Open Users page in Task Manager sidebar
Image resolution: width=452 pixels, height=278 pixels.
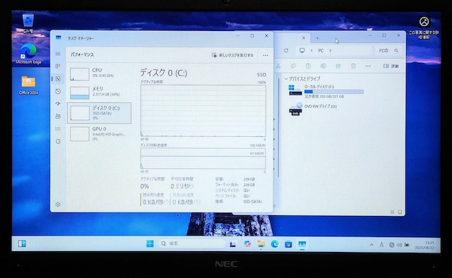(58, 116)
